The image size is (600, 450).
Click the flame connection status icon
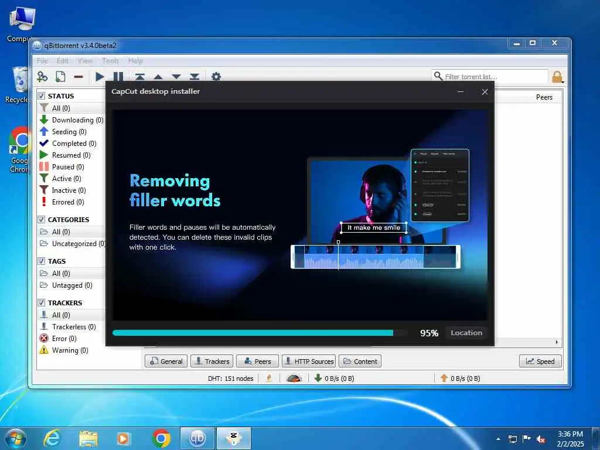[269, 378]
